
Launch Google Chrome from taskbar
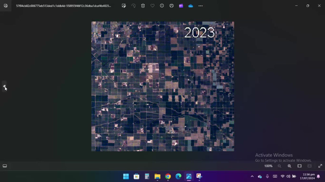(168, 176)
